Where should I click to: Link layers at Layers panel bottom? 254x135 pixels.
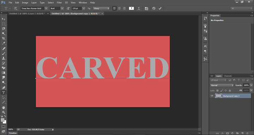(217, 133)
